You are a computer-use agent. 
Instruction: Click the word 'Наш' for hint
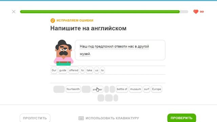84,46
